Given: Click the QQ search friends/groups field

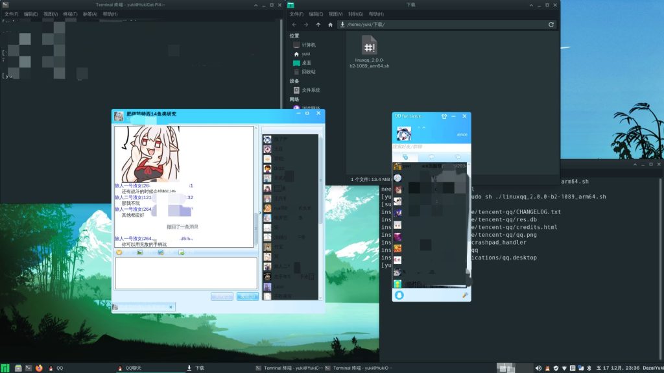Looking at the screenshot, I should click(428, 147).
